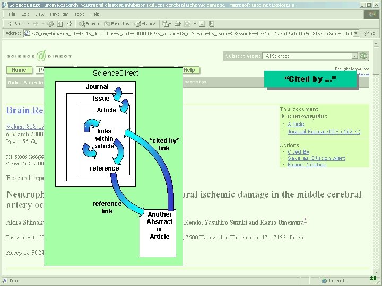Open the File menu
Image resolution: width=382 pixels, height=286 pixels.
(x=12, y=14)
